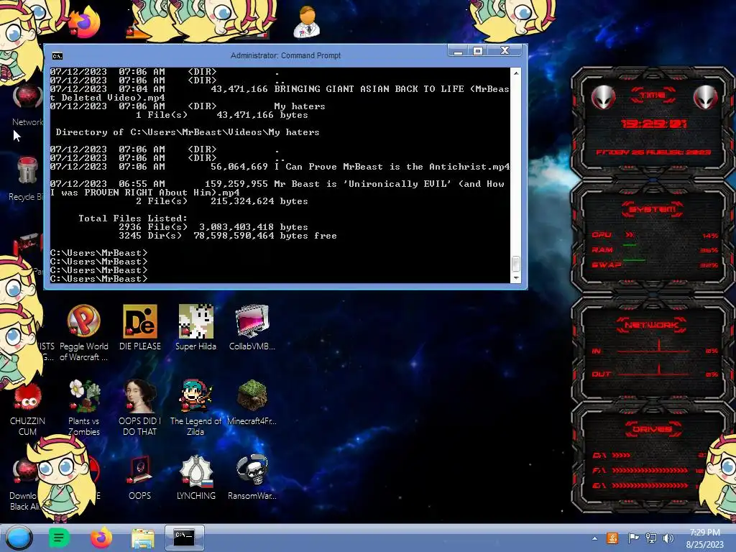Open the green notes app in taskbar
Screen dimensions: 736x552
59,538
